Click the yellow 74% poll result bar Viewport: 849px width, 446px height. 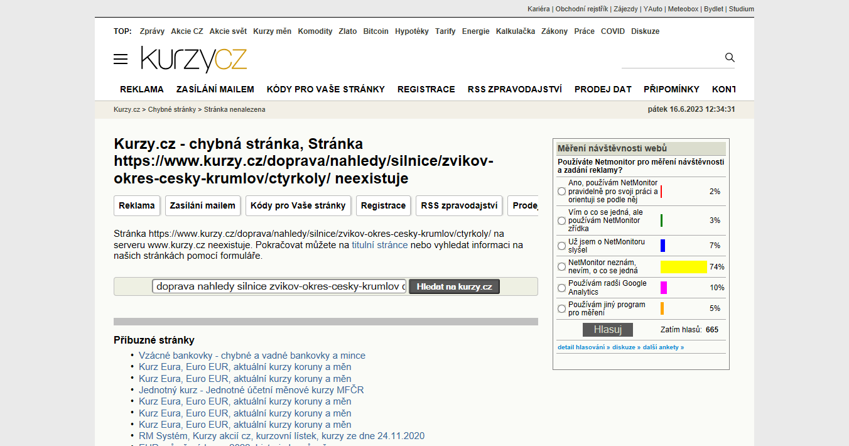coord(684,267)
